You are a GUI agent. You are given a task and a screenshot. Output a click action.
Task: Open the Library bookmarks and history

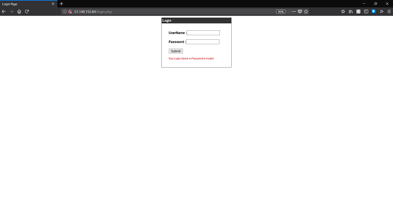[351, 11]
